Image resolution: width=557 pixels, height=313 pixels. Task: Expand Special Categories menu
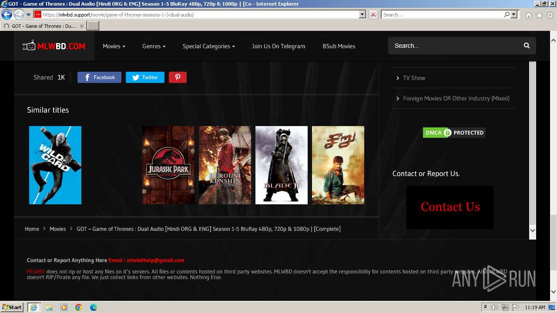tap(209, 46)
